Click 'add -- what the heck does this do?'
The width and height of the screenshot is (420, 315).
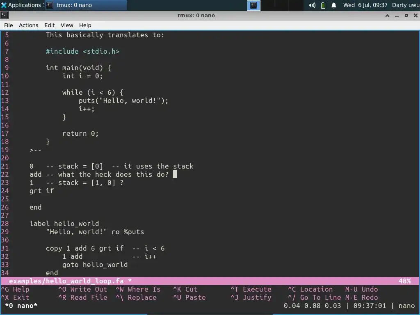(99, 174)
